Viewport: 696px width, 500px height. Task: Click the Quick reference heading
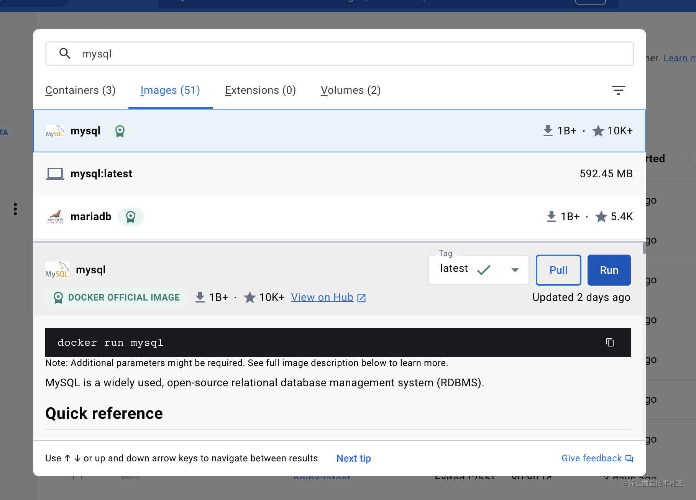pos(104,413)
